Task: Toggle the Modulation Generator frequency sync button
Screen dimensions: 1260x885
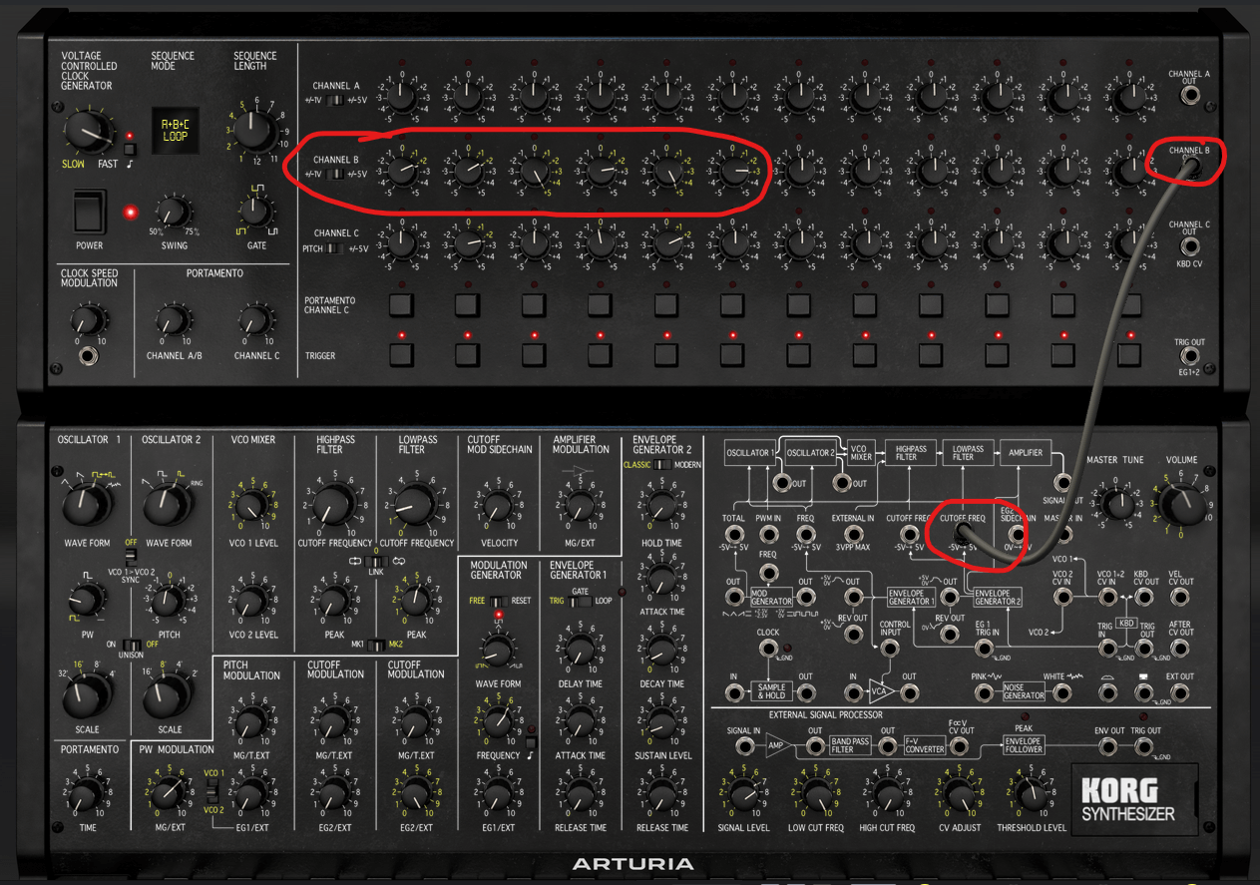Action: point(531,742)
